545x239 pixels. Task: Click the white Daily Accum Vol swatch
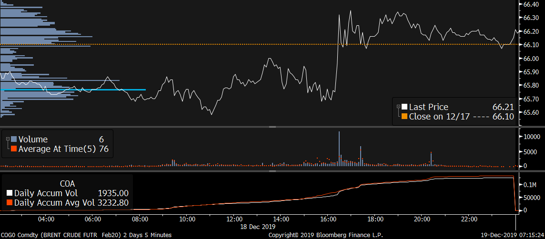coord(10,193)
